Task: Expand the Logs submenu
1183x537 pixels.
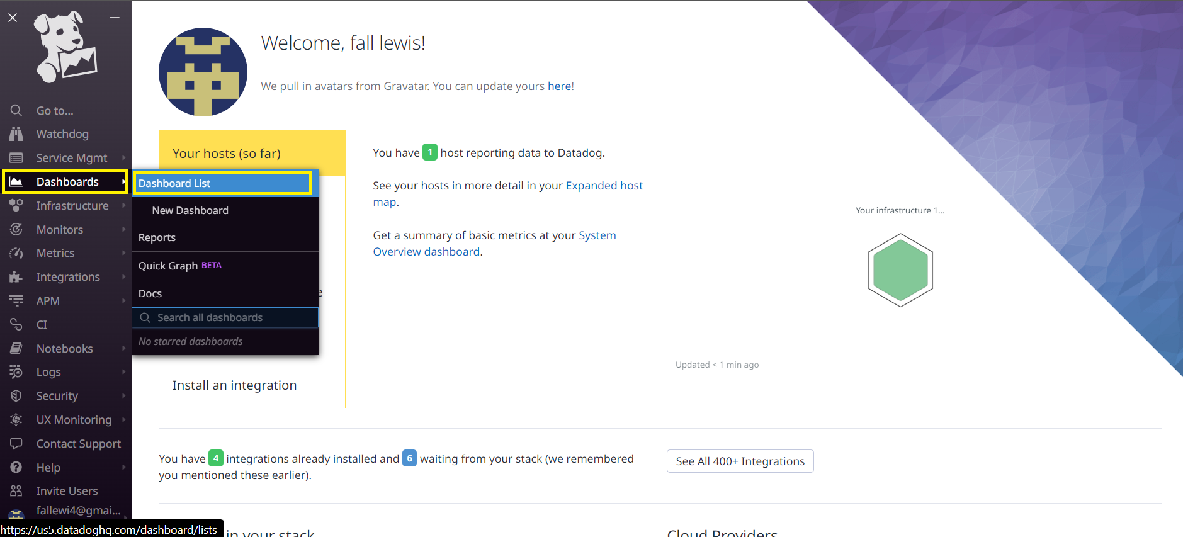Action: [x=48, y=372]
